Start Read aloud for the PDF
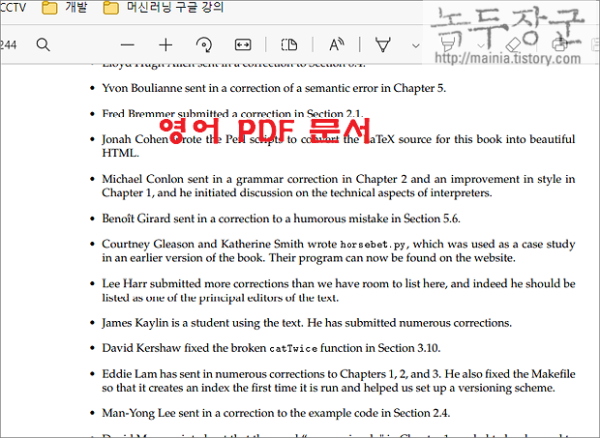Screen dimensions: 600x438 [337, 45]
